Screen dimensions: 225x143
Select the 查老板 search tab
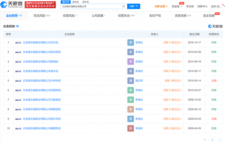pos(76,2)
